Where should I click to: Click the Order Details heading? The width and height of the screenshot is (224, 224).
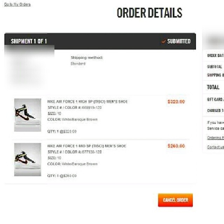[x=149, y=13]
